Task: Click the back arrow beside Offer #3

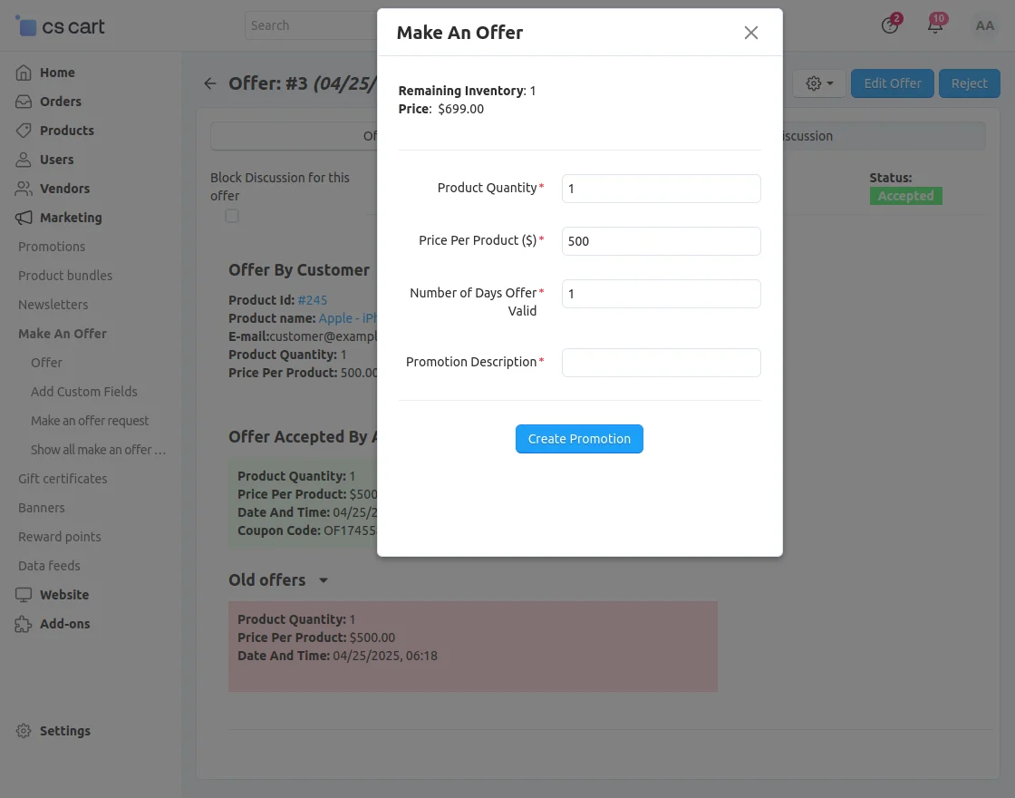Action: click(x=210, y=83)
